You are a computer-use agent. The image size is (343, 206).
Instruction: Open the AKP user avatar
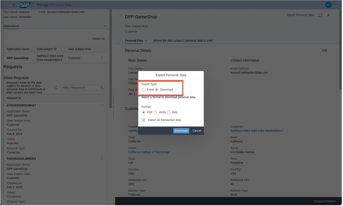pyautogui.click(x=328, y=5)
